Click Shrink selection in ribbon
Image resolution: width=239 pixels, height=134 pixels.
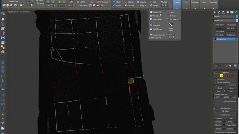coord(40,4)
